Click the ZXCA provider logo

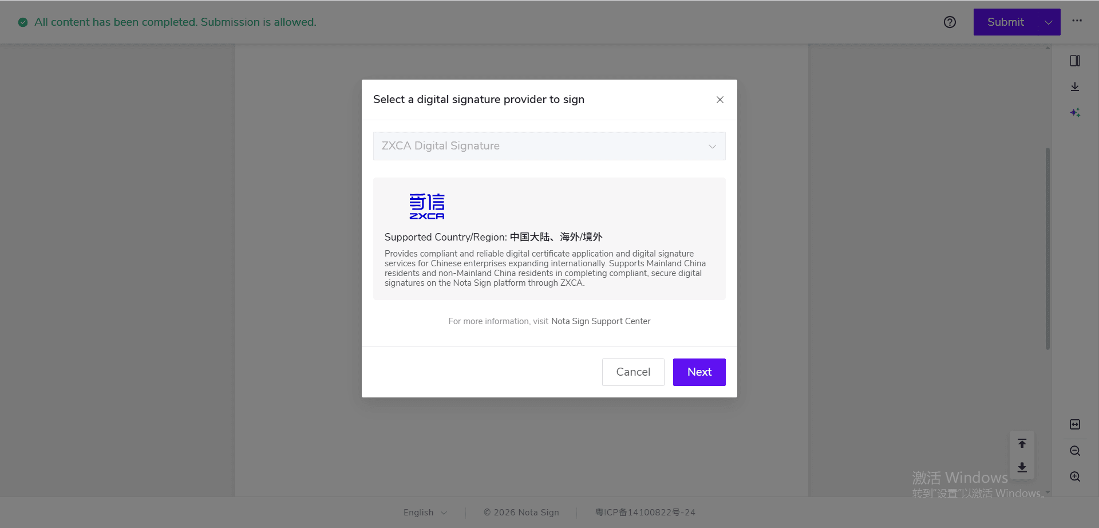[427, 206]
